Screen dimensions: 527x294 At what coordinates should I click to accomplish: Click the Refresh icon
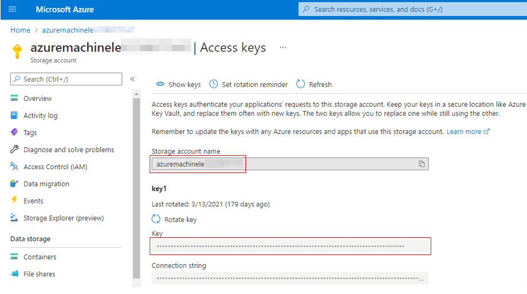300,84
